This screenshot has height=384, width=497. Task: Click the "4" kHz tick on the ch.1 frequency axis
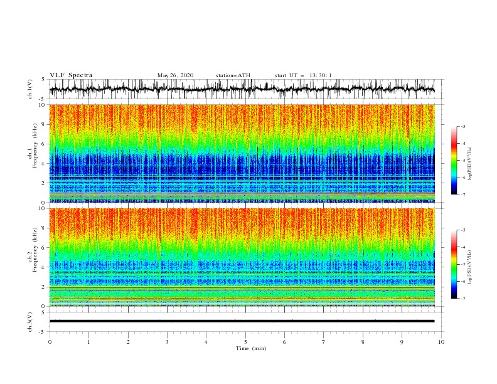click(44, 164)
